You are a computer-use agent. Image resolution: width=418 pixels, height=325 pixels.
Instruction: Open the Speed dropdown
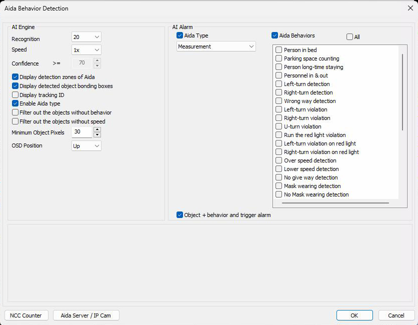click(86, 50)
